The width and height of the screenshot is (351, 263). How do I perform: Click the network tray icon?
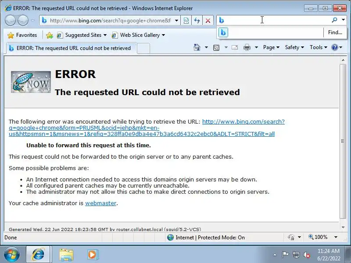click(x=296, y=255)
